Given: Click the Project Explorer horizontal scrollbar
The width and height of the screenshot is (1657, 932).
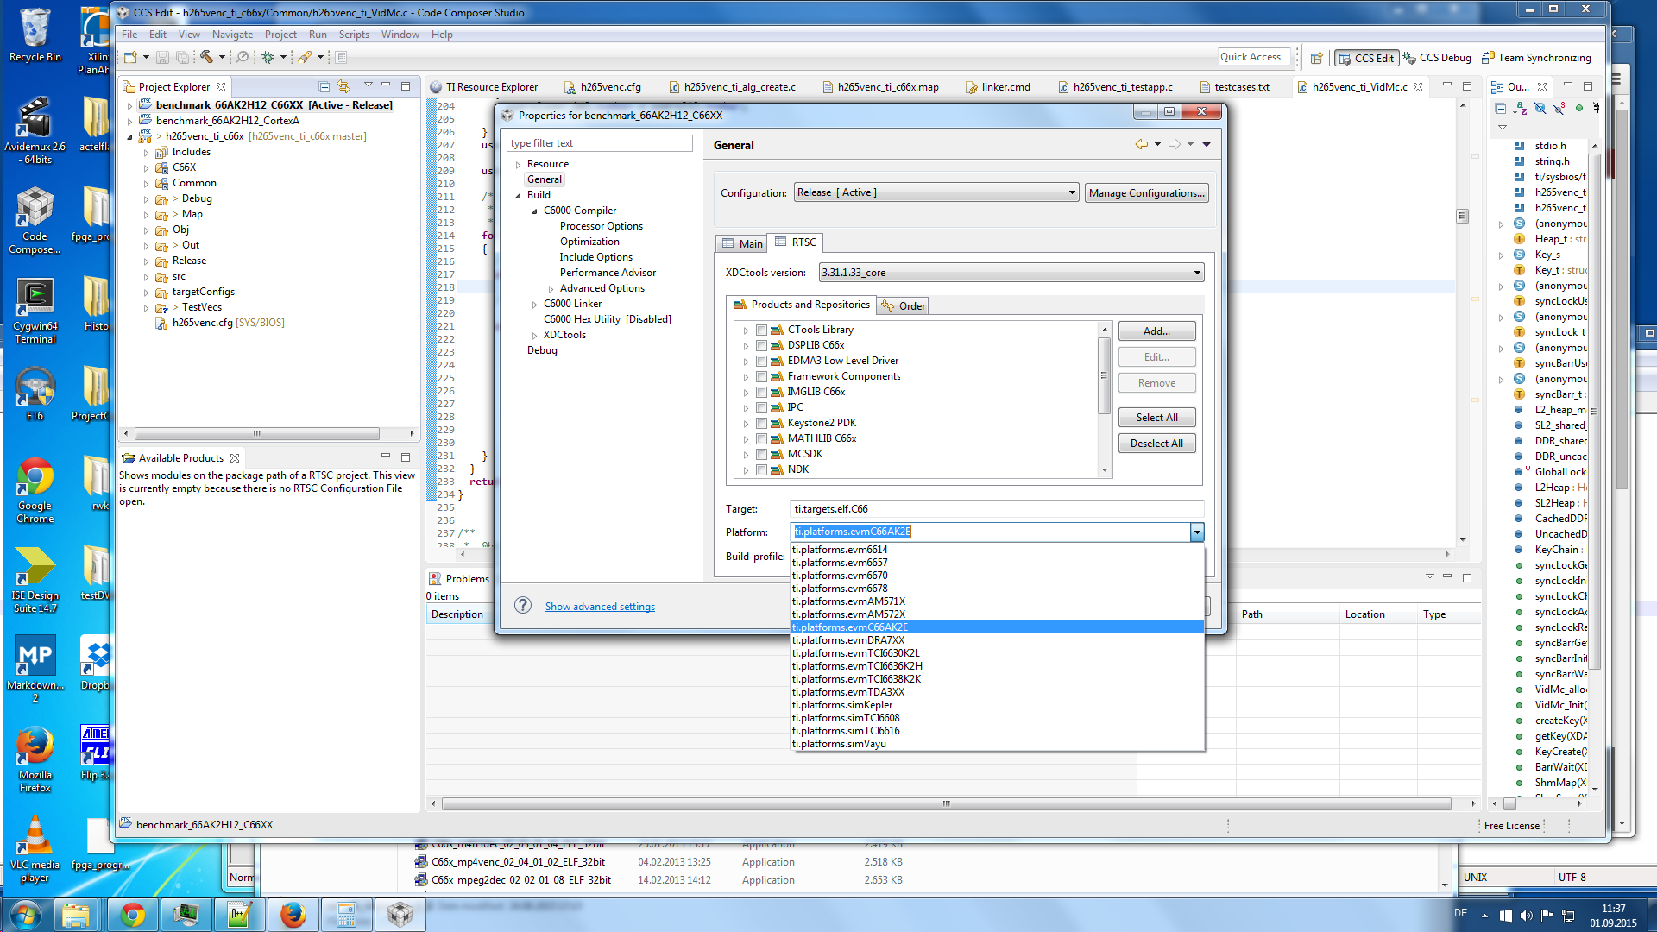Looking at the screenshot, I should pyautogui.click(x=256, y=433).
